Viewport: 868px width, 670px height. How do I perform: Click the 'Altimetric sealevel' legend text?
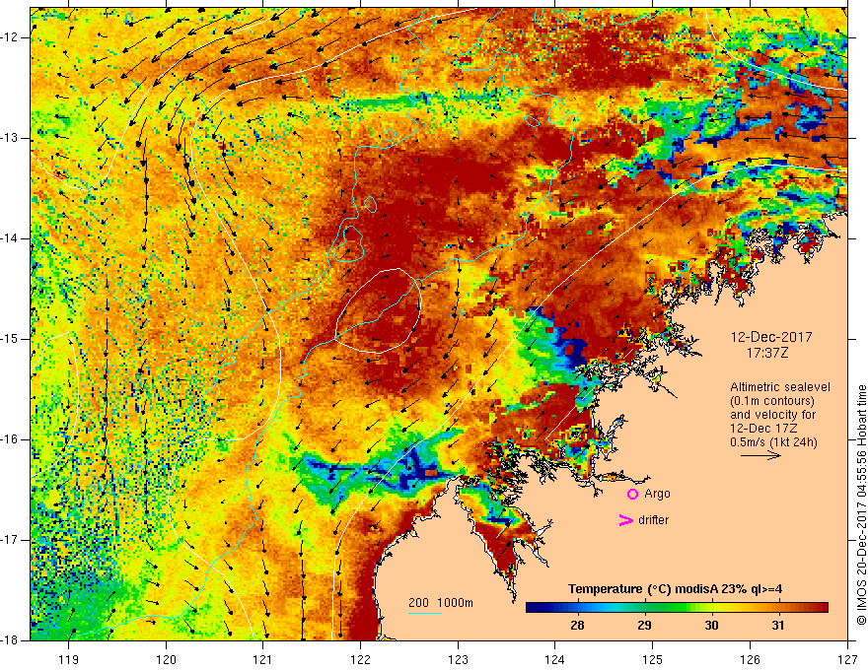[780, 387]
